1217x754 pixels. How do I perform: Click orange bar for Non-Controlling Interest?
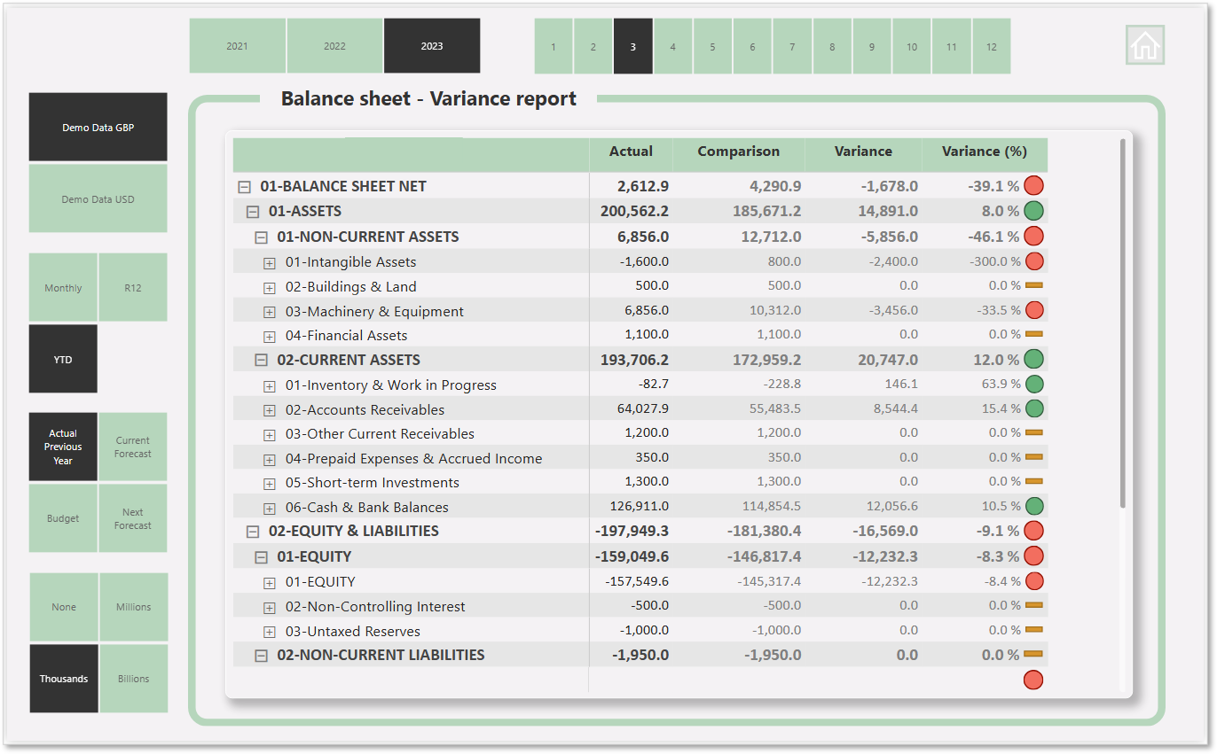pyautogui.click(x=1033, y=605)
